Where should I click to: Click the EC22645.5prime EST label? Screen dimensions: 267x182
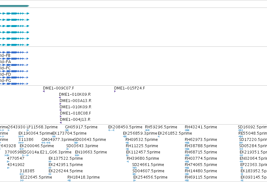(x=36, y=177)
